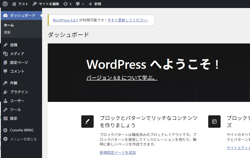Select 固定ページ in the sidebar
This screenshot has height=158, width=250.
click(x=19, y=63)
